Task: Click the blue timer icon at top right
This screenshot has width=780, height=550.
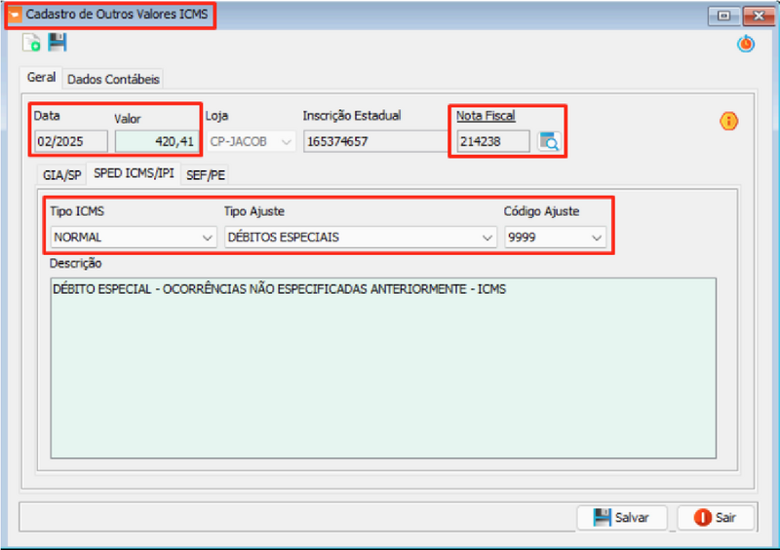Action: [x=746, y=44]
